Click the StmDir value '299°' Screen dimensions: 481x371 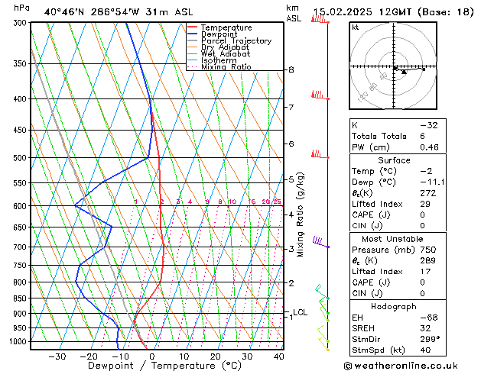pos(430,339)
